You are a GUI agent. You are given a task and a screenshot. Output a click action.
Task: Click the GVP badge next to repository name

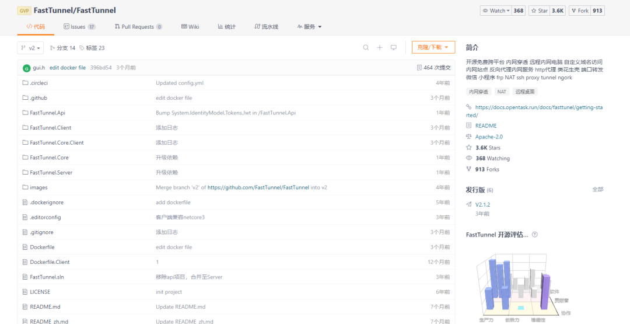click(x=24, y=11)
